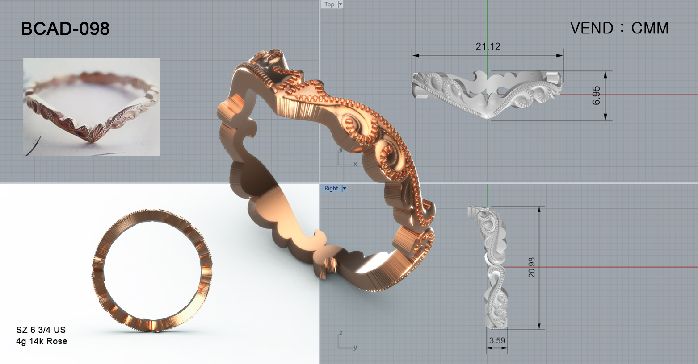Image resolution: width=698 pixels, height=364 pixels.
Task: Select the 3.59 thickness dimension
Action: click(497, 341)
